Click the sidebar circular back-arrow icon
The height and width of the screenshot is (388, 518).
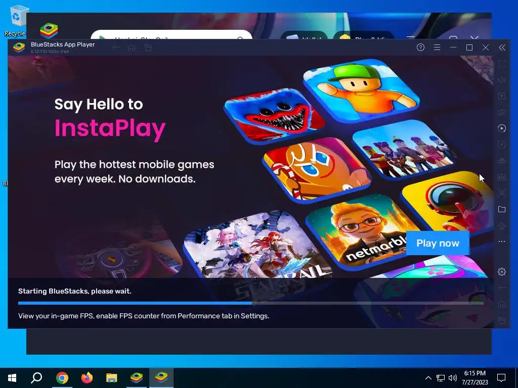click(501, 144)
